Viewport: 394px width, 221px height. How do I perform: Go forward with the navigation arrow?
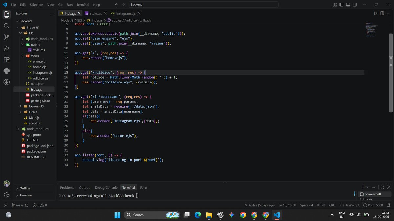point(124,5)
